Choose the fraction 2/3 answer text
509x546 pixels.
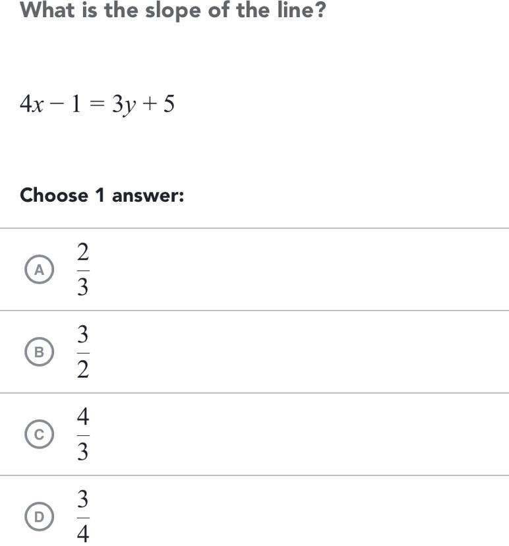(82, 270)
